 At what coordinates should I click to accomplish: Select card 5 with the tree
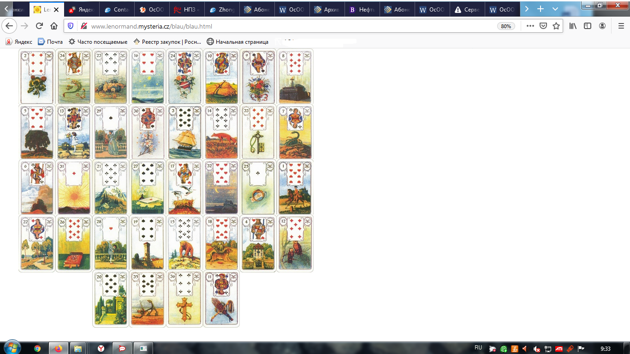coord(37,132)
